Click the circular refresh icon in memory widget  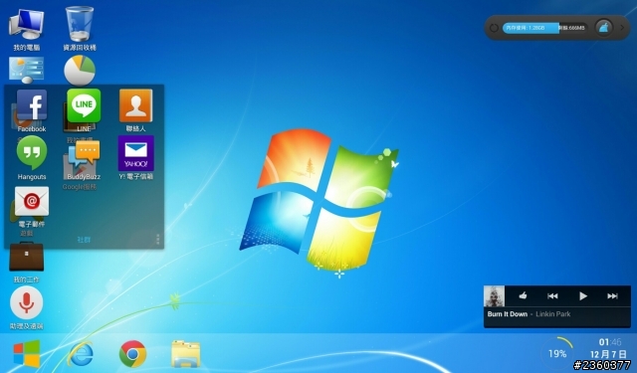pyautogui.click(x=494, y=28)
